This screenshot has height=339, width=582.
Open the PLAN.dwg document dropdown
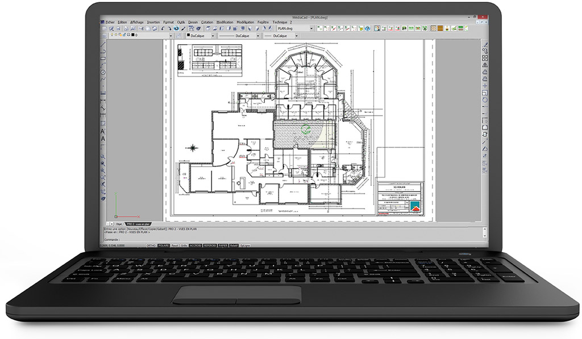coord(312,28)
